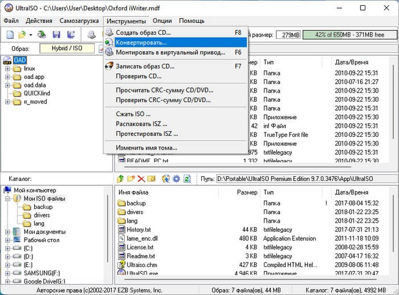399x295 pixels.
Task: Click the Мои документы tree icon
Action: (x=17, y=232)
